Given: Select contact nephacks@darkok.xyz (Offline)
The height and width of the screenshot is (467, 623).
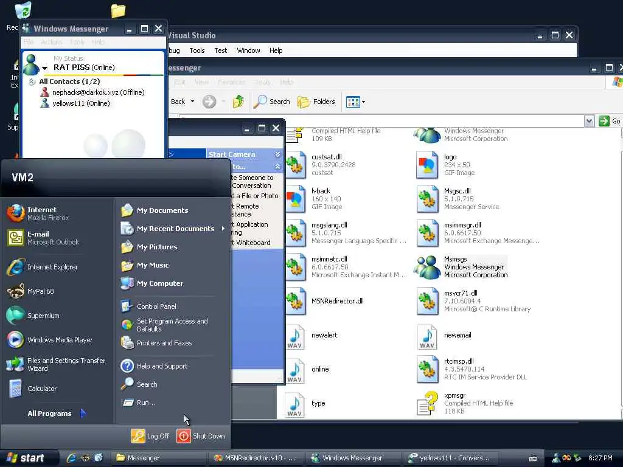Looking at the screenshot, I should pyautogui.click(x=92, y=92).
